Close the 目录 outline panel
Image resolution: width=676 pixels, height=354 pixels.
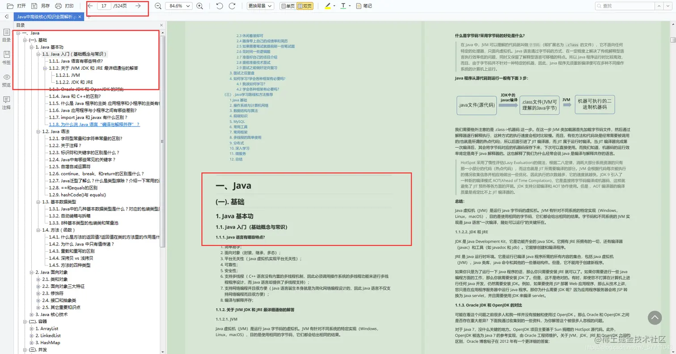pos(162,25)
